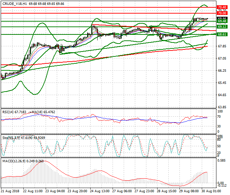This screenshot has width=230, height=195.
Task: Click the 69.48 green price level label
Action: [x=222, y=21]
